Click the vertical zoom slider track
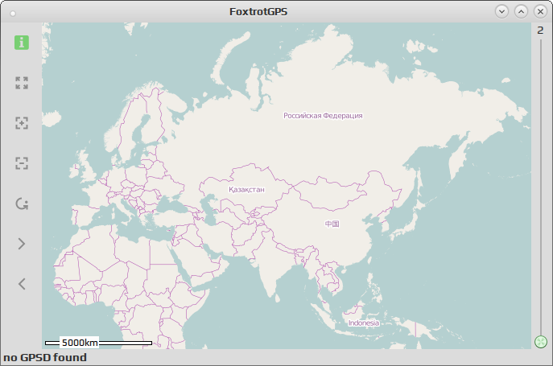The width and height of the screenshot is (553, 366). pos(541,187)
